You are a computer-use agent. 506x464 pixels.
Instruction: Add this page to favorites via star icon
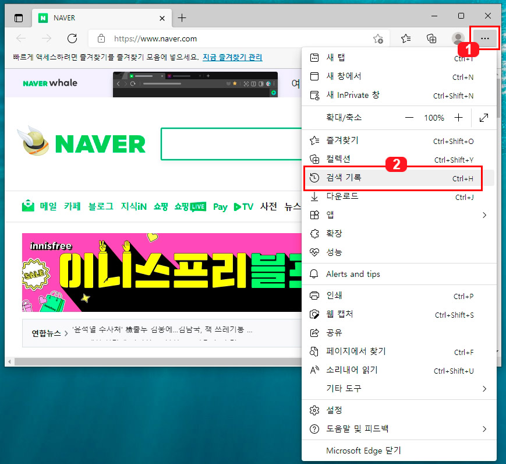[378, 38]
